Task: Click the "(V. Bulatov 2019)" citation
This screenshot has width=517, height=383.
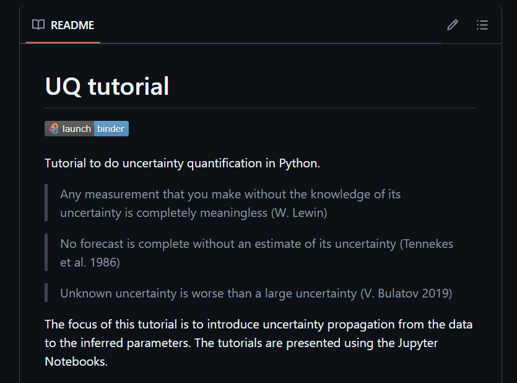Action: click(406, 293)
